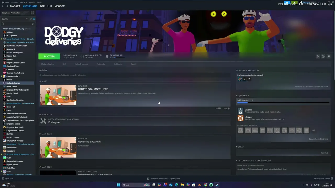The height and width of the screenshot is (188, 335).
Task: Go back with the left arrow
Action: click(x=3, y=6)
